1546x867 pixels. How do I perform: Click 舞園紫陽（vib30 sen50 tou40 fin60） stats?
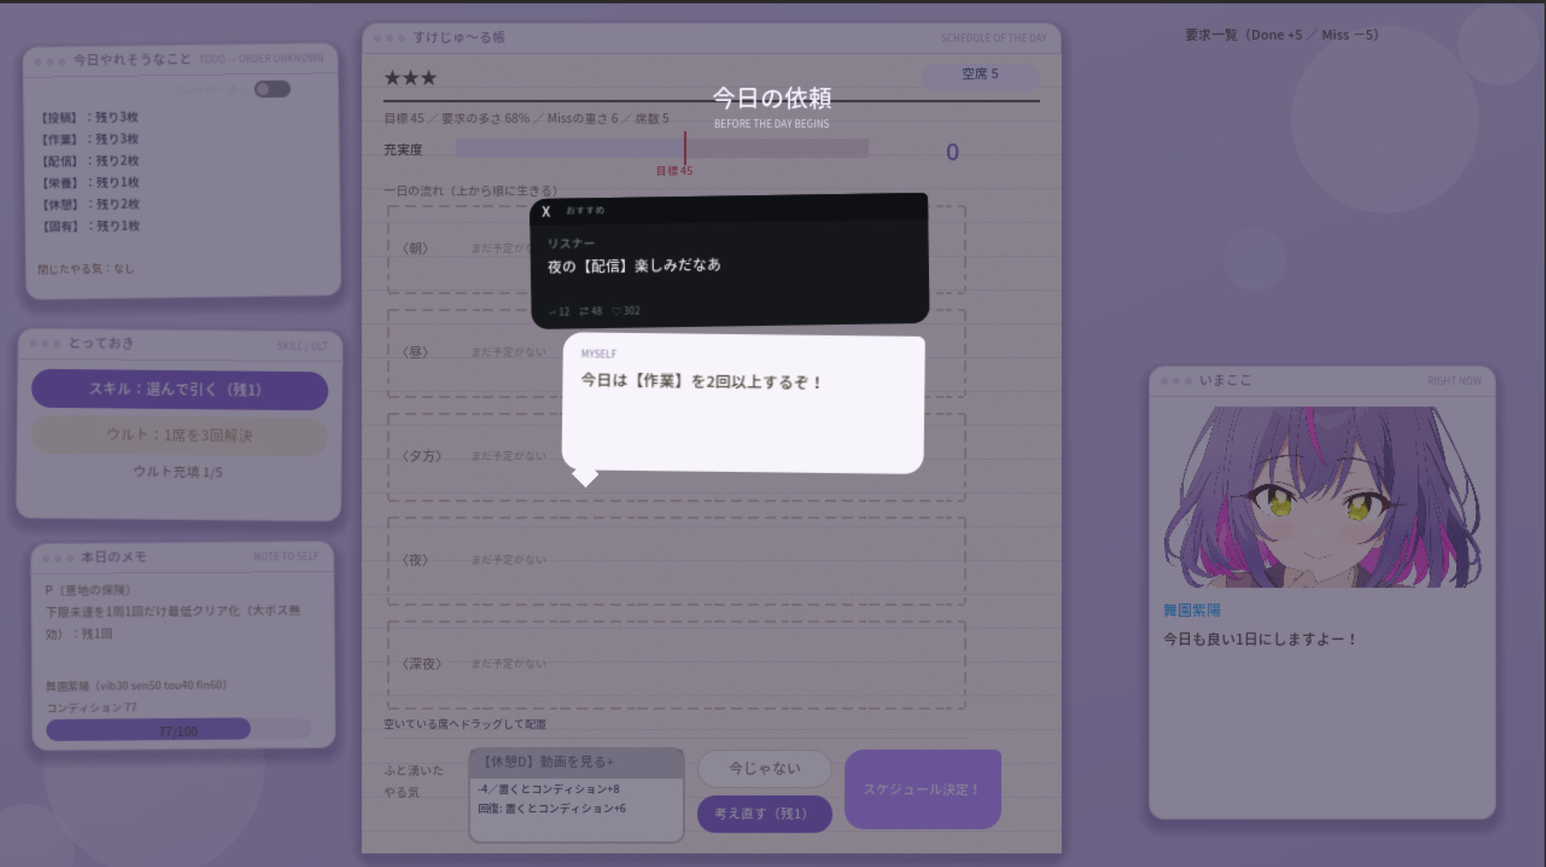136,686
